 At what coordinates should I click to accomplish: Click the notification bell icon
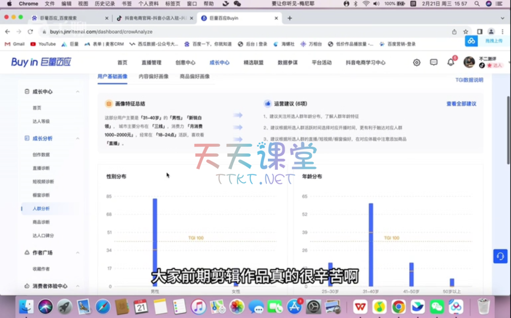(451, 62)
